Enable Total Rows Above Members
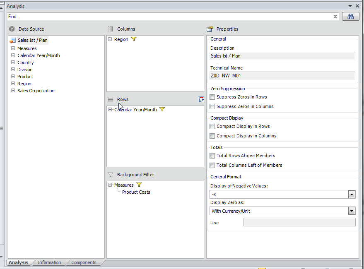The image size is (364, 269). pyautogui.click(x=212, y=156)
